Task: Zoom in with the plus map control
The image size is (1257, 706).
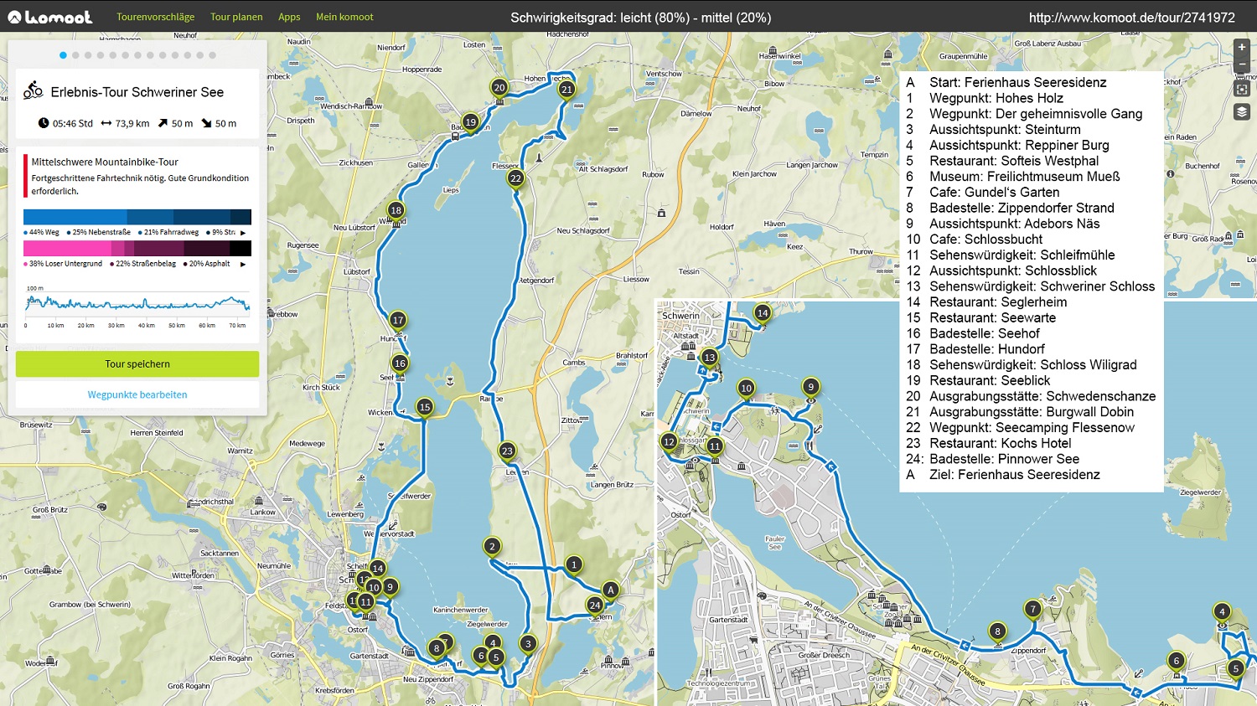Action: (1242, 48)
